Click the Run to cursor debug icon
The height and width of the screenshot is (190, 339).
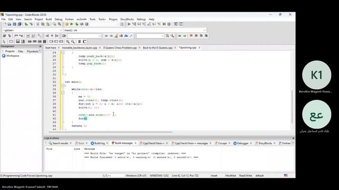tap(134, 24)
